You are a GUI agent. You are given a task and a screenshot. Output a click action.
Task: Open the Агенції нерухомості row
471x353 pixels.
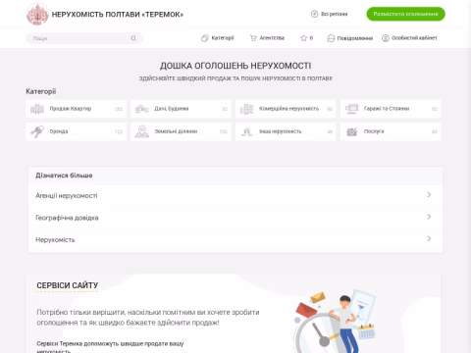click(x=235, y=195)
